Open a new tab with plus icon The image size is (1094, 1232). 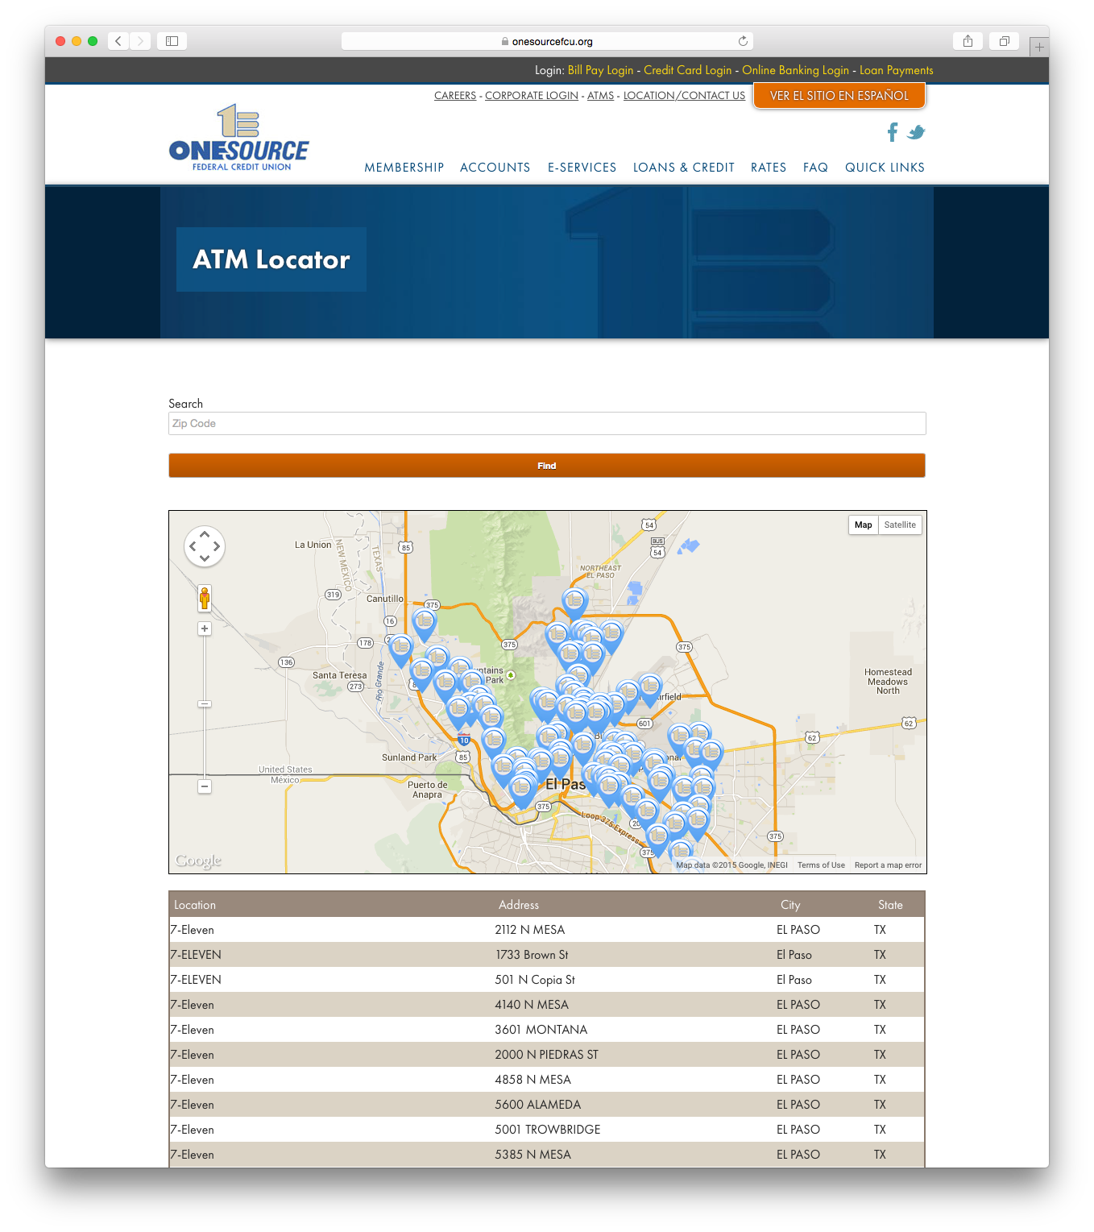(x=1039, y=47)
